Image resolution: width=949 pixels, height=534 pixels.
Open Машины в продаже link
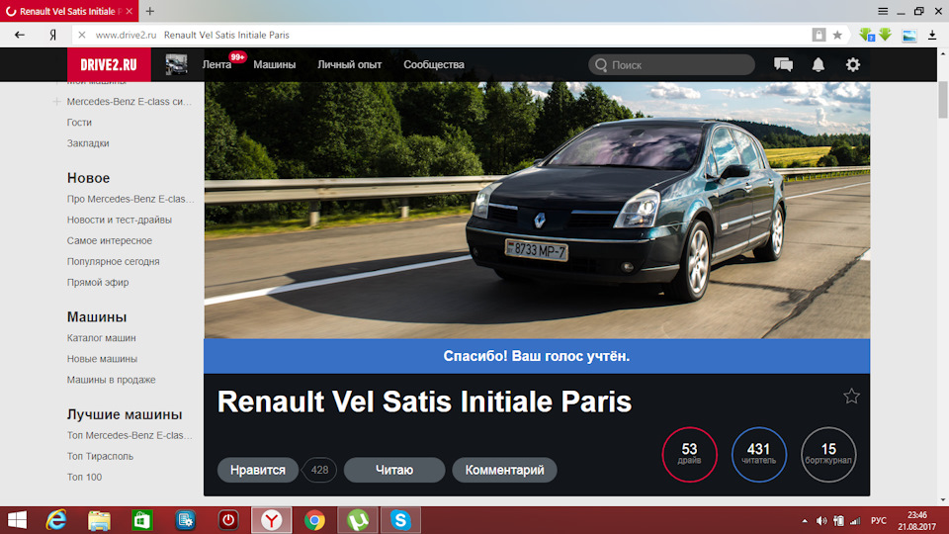(111, 380)
